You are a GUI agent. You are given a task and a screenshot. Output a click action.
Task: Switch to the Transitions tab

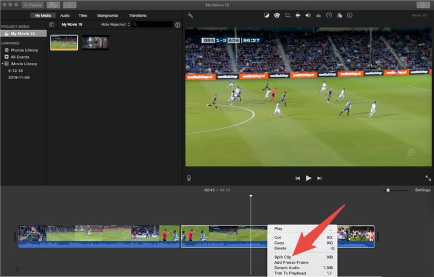[x=137, y=15]
